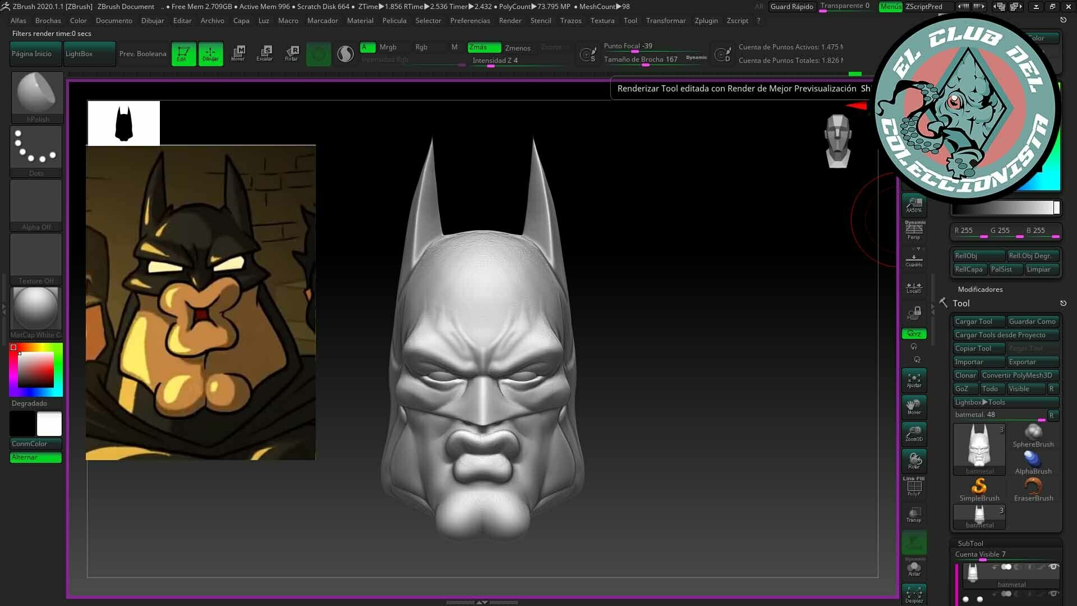1077x606 pixels.
Task: Open the Zplugin menu
Action: click(x=706, y=21)
